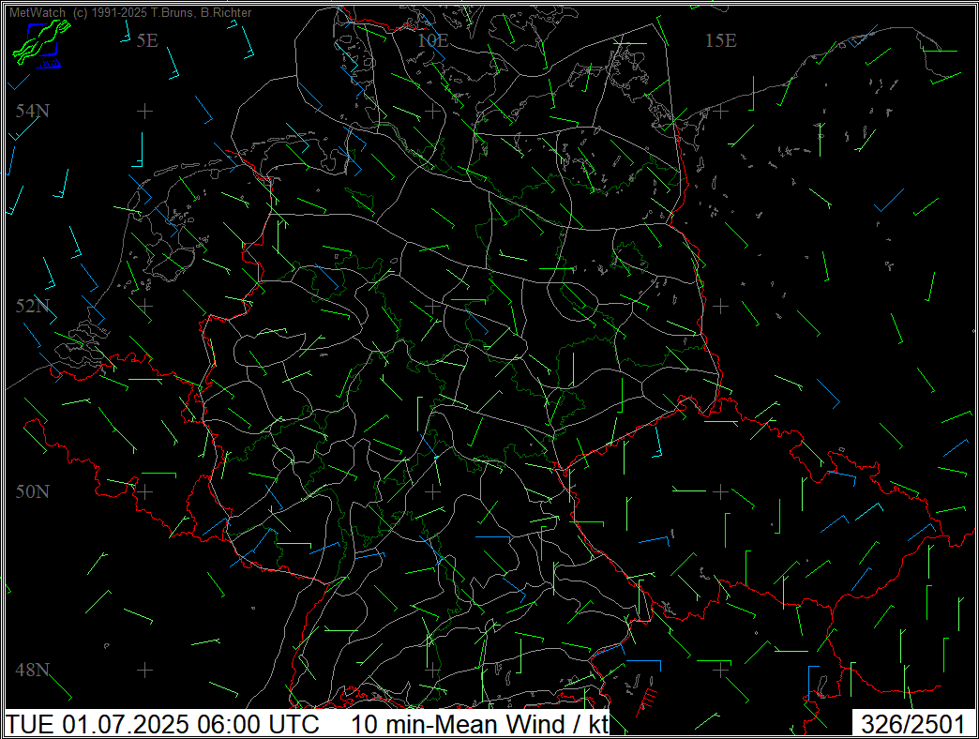This screenshot has width=979, height=739.
Task: Click the date text TUE 01.07.2025 06:00 UTC
Action: 163,725
